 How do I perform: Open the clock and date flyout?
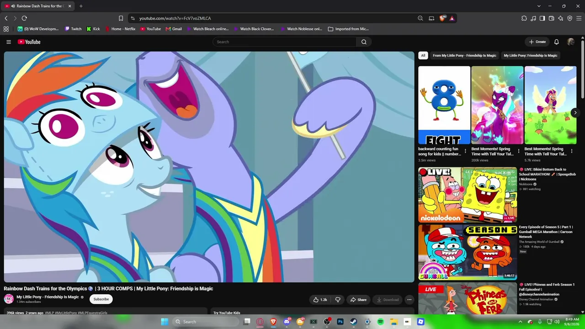tap(572, 322)
